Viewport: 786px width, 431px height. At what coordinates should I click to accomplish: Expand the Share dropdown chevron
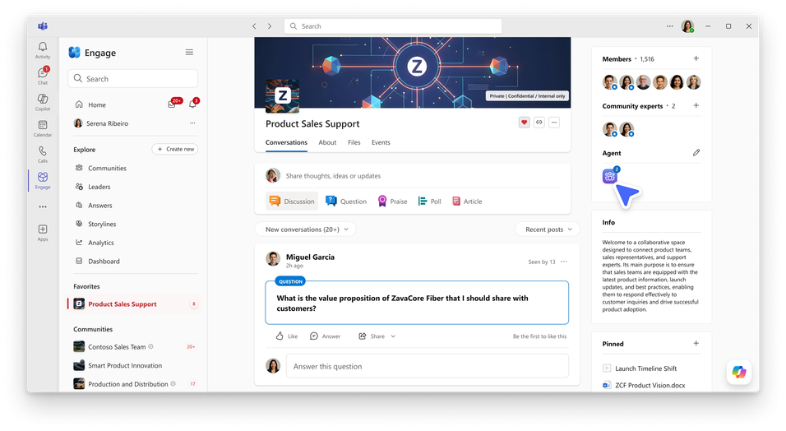(393, 336)
